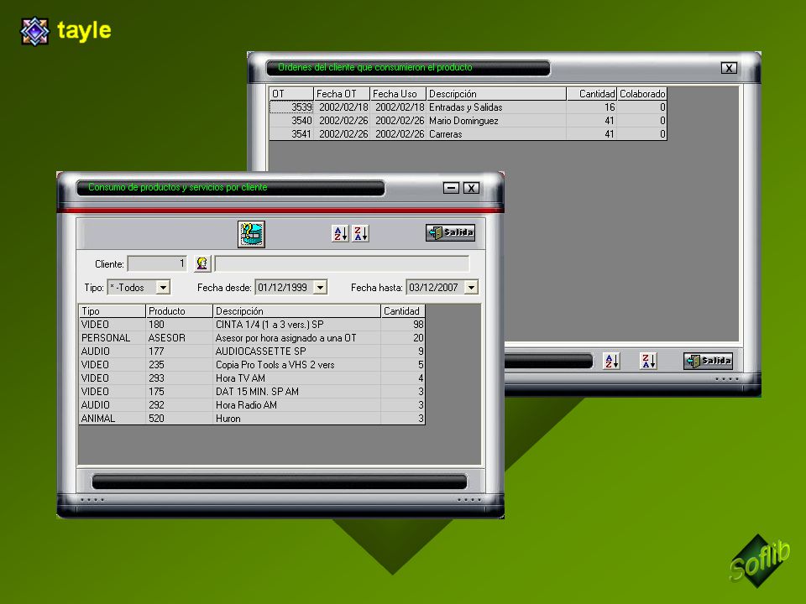Click the Tipo column header

(x=112, y=311)
